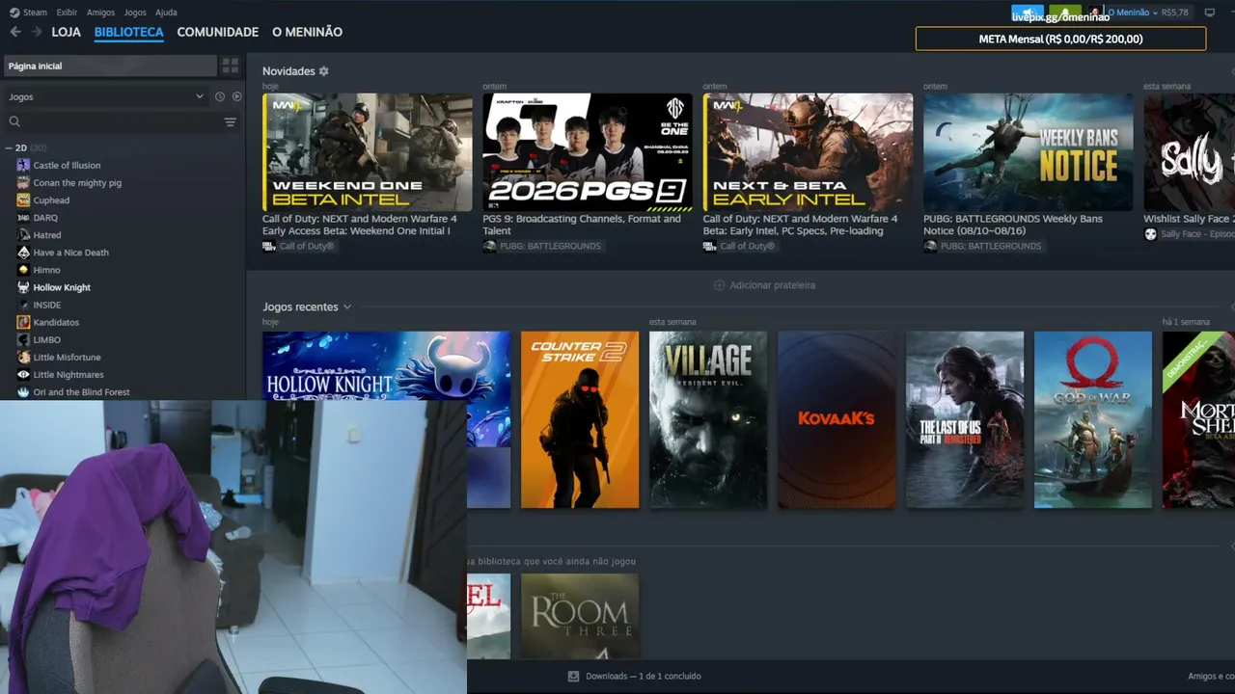
Task: Select the Himno game icon
Action: 23,270
